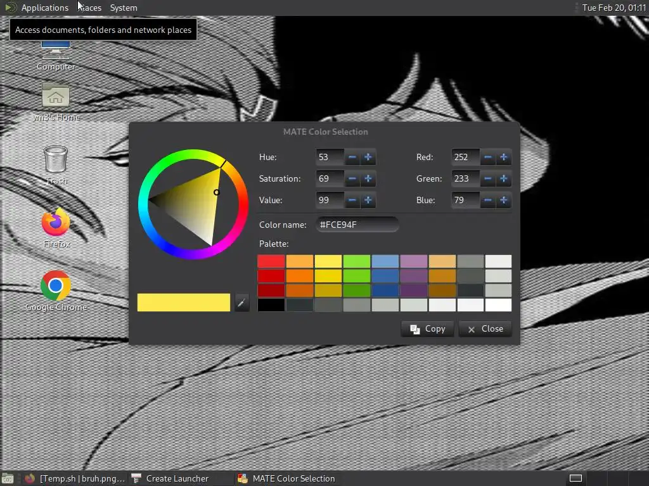Select the darkest blue palette swatch
Image resolution: width=649 pixels, height=486 pixels.
click(385, 290)
